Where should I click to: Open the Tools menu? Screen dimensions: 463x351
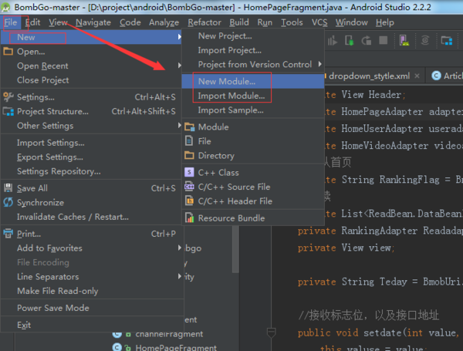[292, 22]
